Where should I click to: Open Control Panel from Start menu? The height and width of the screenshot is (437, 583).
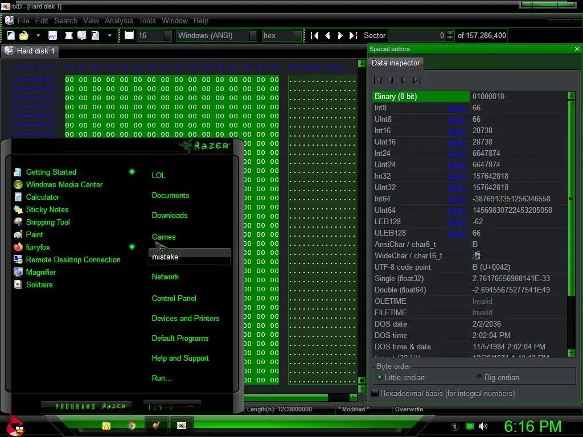pos(174,298)
